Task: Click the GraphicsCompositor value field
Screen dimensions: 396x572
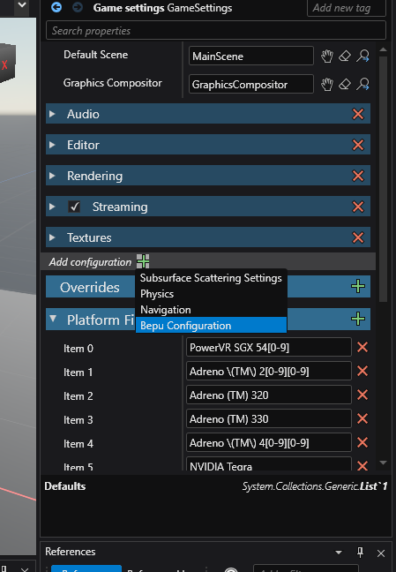Action: [x=251, y=84]
